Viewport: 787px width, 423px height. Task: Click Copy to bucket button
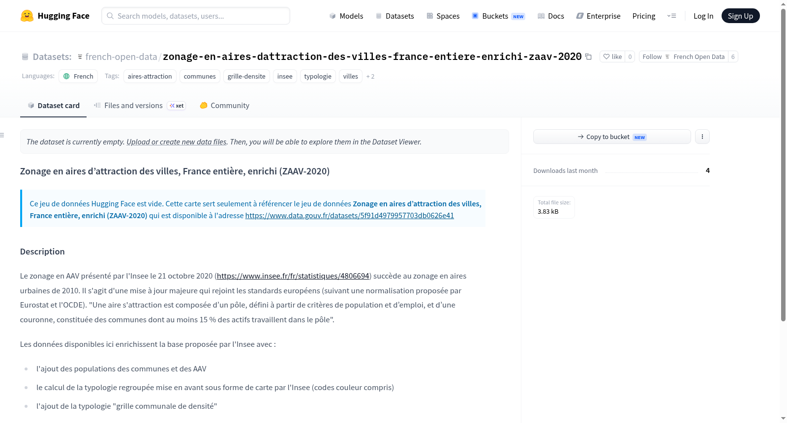coord(612,137)
